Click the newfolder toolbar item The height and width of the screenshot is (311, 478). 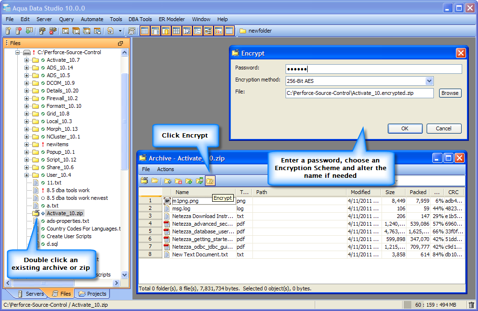[255, 31]
